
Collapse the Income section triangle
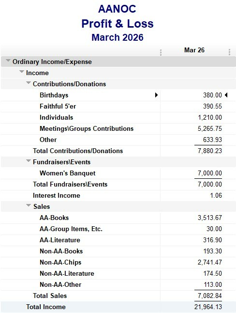(x=22, y=71)
